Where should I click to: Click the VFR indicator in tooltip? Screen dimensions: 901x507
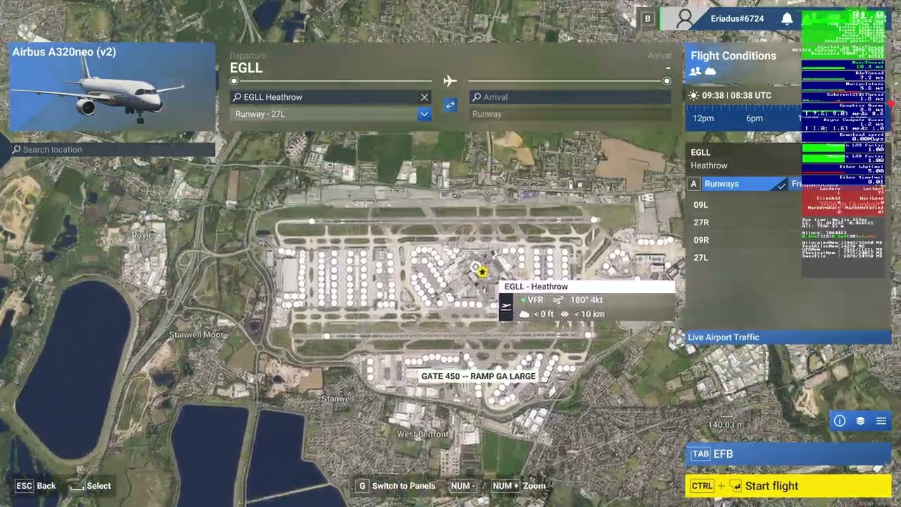pos(531,300)
